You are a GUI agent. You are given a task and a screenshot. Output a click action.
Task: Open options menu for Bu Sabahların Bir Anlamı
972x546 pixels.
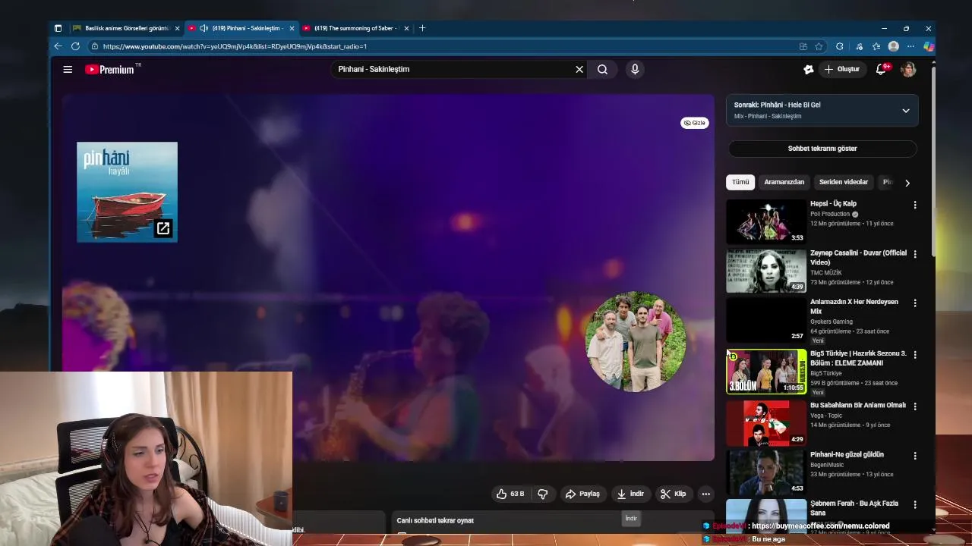click(914, 406)
